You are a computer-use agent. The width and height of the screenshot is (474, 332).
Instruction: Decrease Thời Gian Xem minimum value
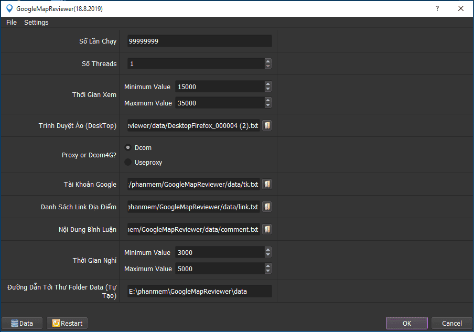(x=268, y=89)
